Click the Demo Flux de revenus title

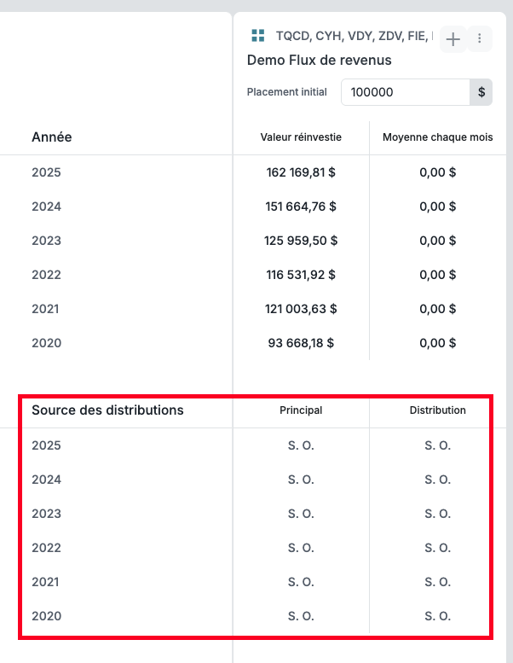click(320, 60)
